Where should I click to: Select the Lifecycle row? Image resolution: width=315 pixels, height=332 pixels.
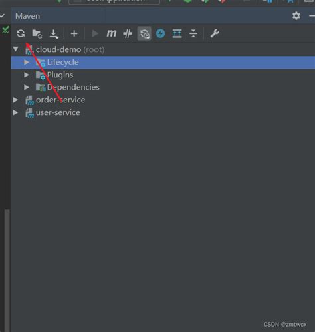pyautogui.click(x=163, y=62)
